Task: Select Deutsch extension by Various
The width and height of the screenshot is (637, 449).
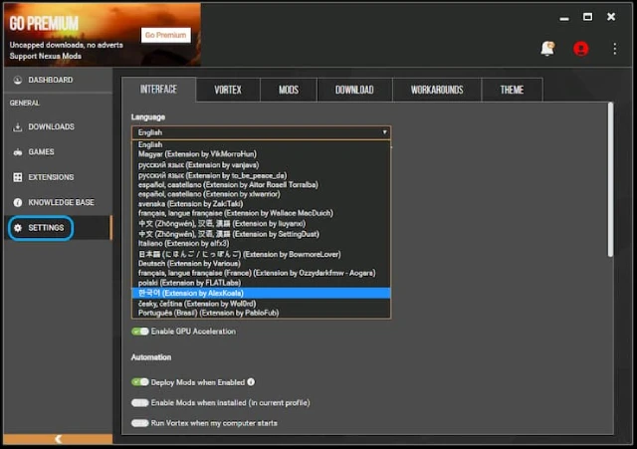Action: 261,263
